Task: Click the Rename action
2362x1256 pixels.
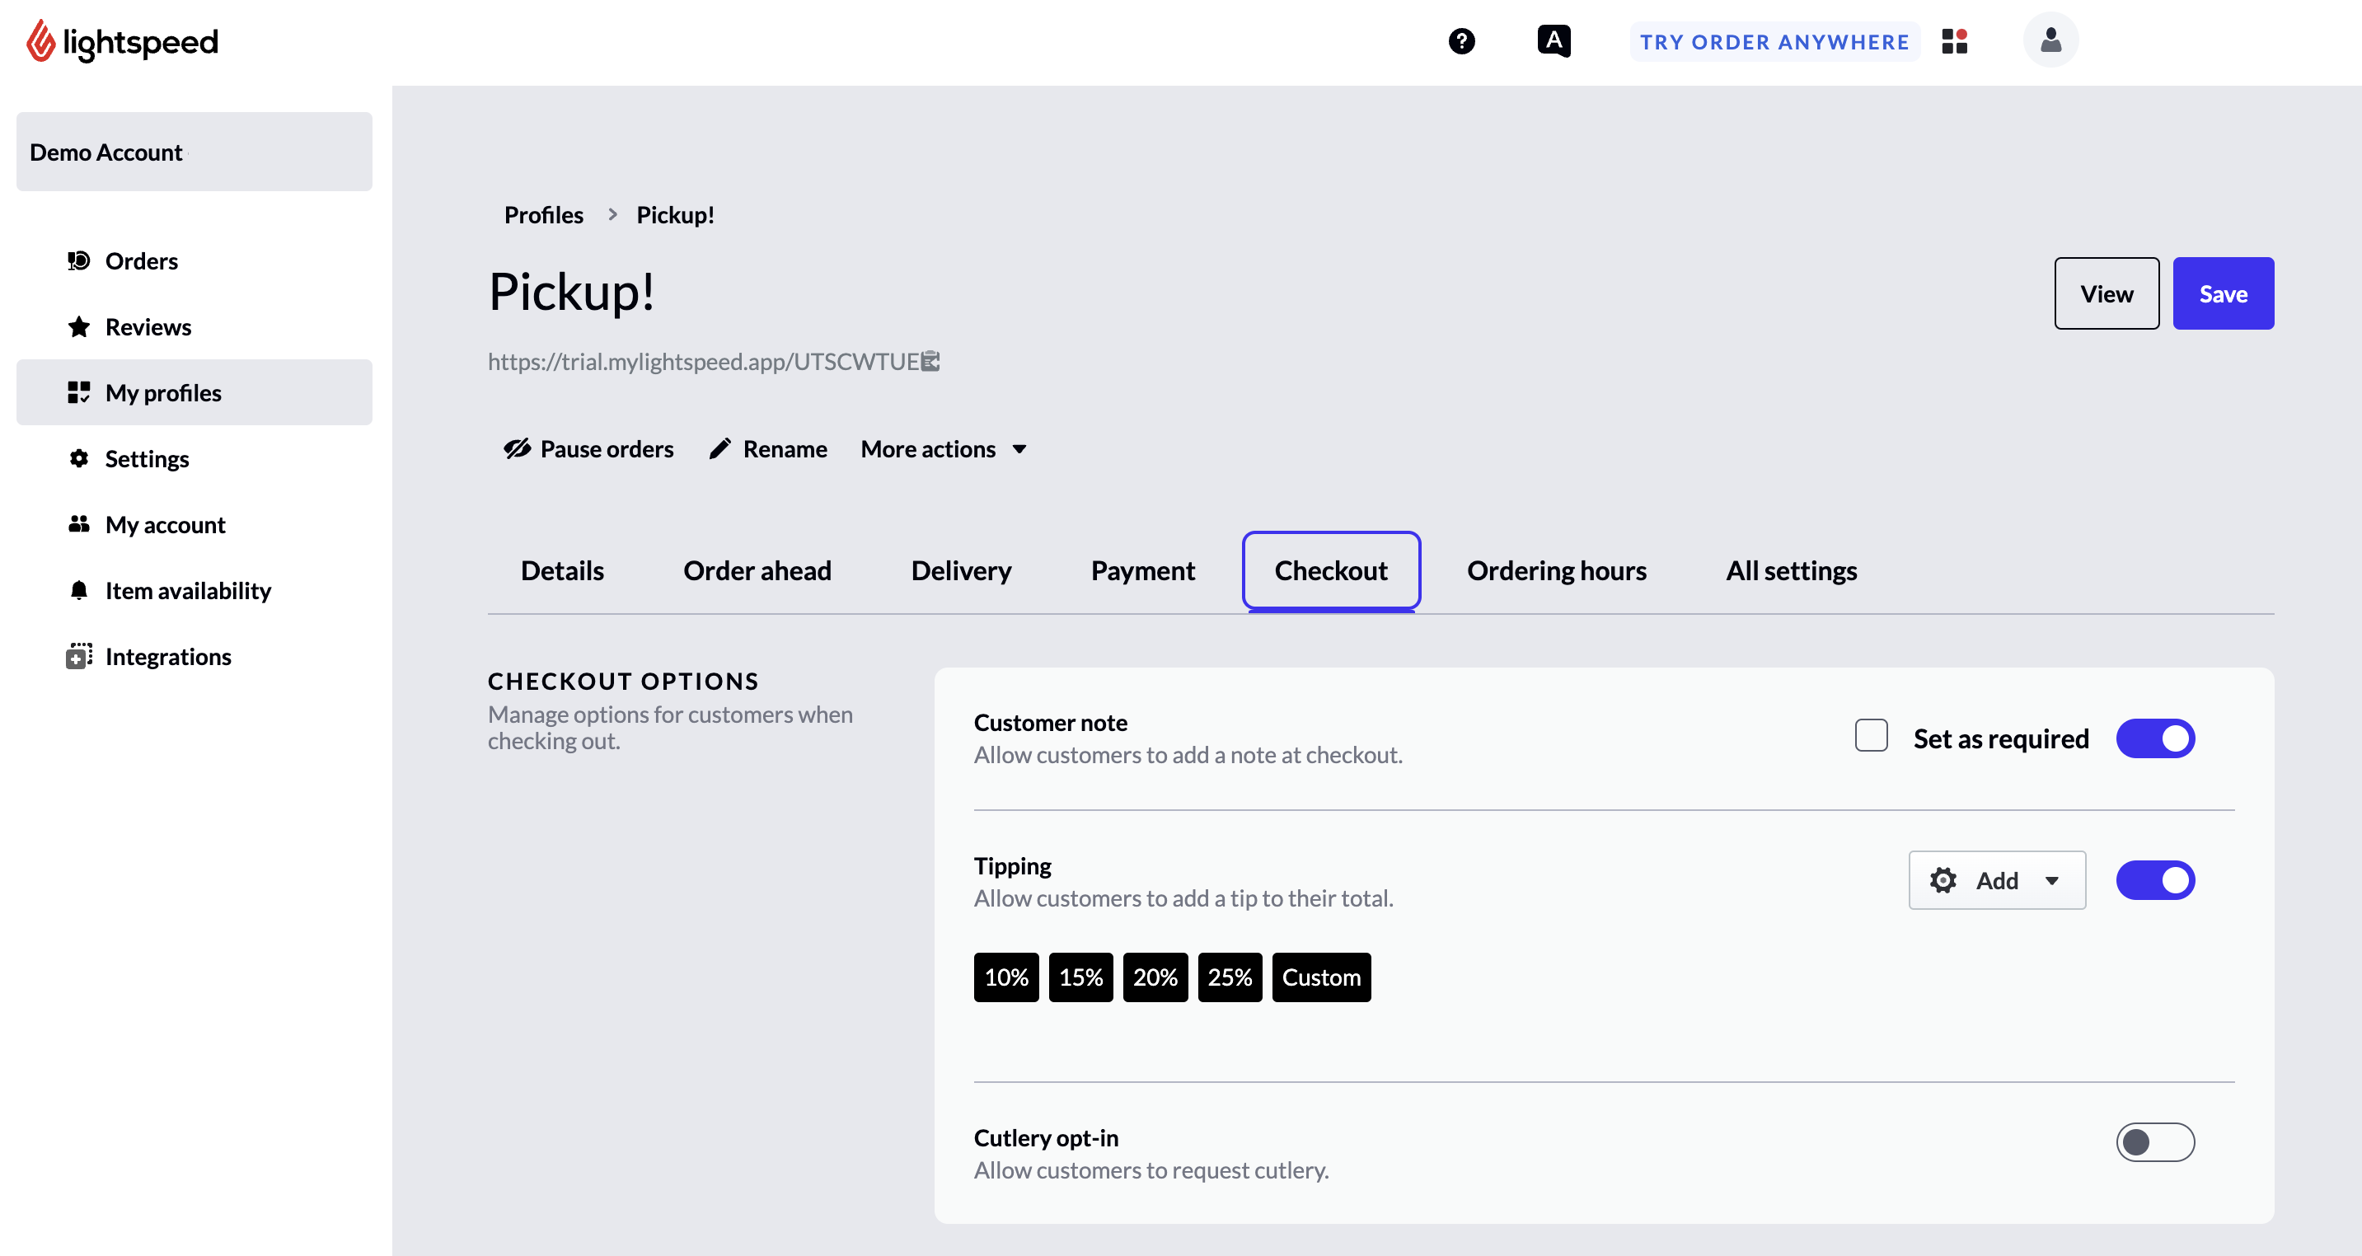Action: coord(768,449)
